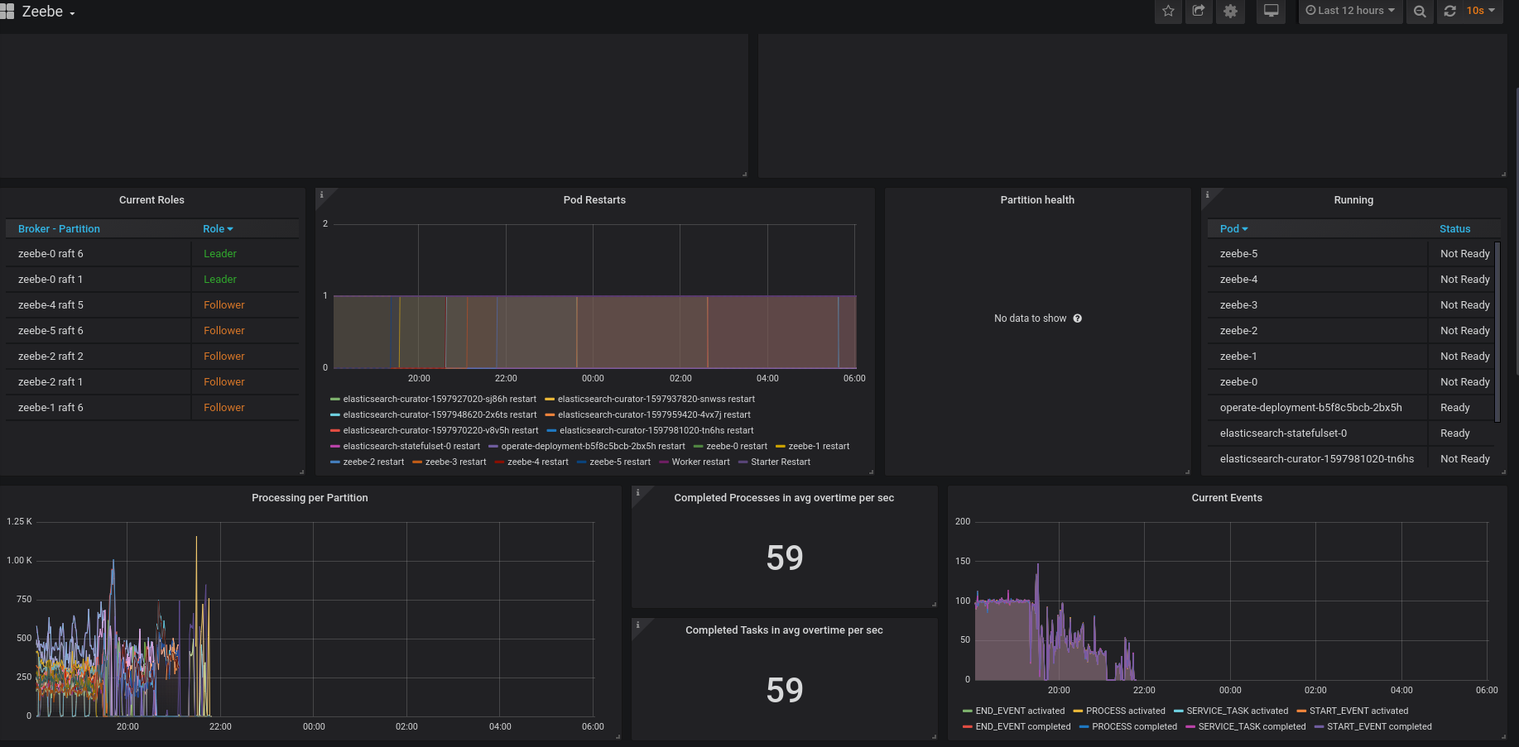1519x747 pixels.
Task: Star this Zeebe dashboard
Action: (1168, 11)
